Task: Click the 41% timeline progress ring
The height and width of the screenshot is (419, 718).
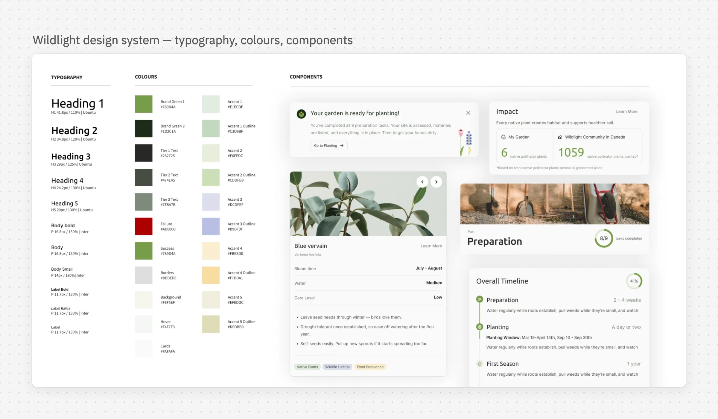Action: [x=634, y=281]
